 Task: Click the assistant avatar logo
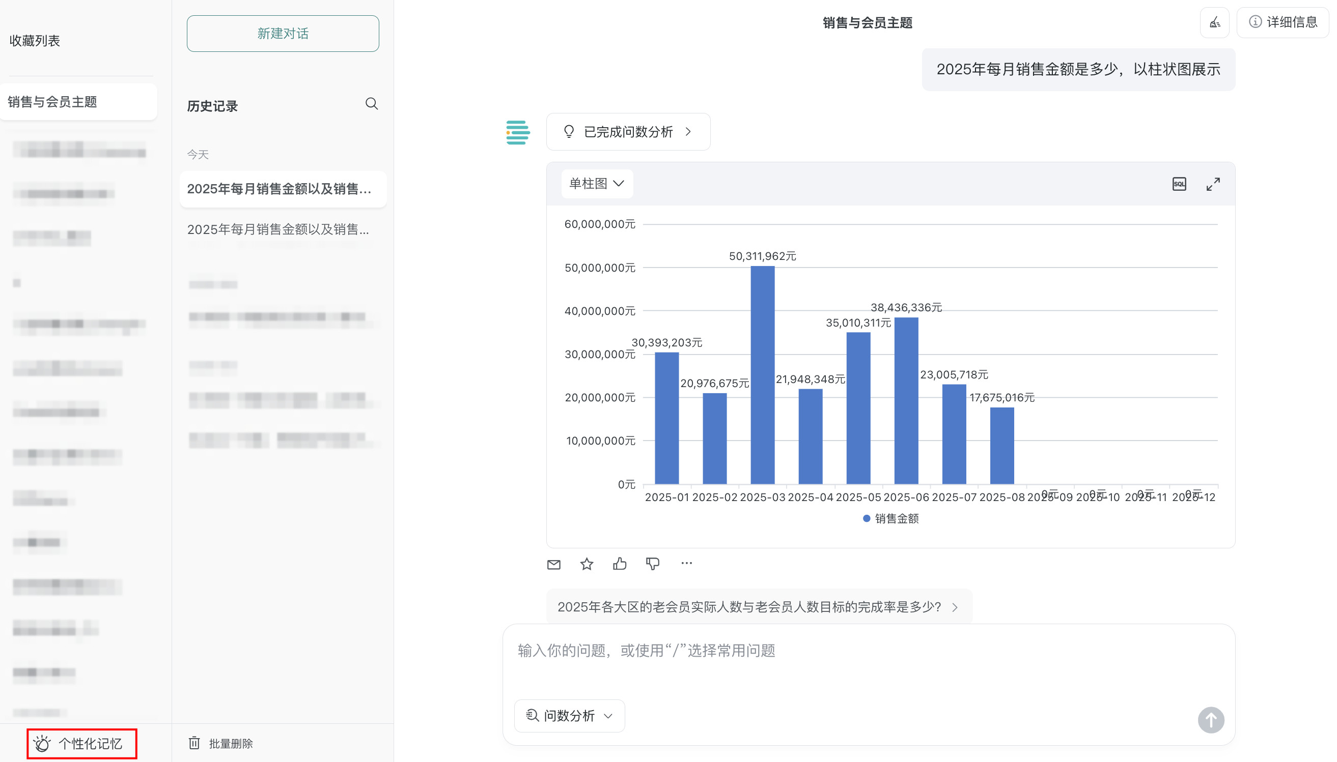pos(518,132)
